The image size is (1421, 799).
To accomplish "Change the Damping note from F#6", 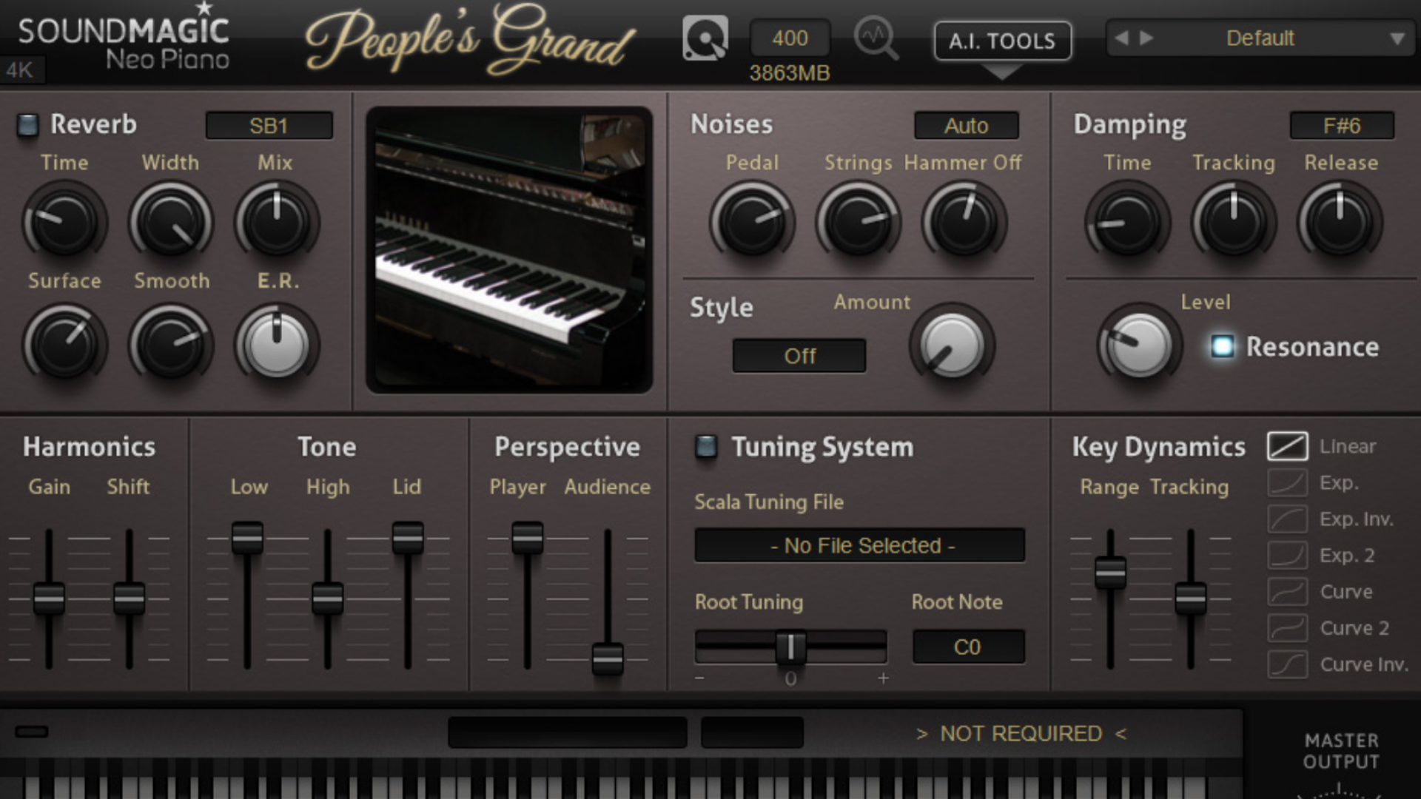I will [1341, 125].
